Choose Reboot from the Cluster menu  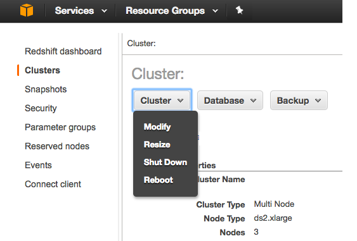coord(159,180)
